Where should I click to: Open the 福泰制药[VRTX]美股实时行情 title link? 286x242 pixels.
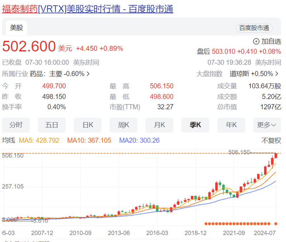[88, 10]
